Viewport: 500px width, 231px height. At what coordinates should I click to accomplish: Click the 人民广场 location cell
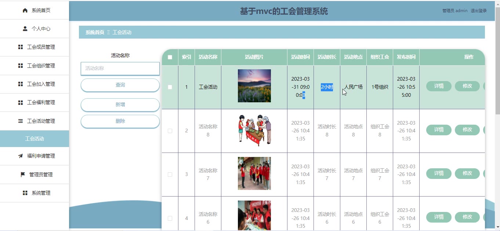click(x=353, y=87)
